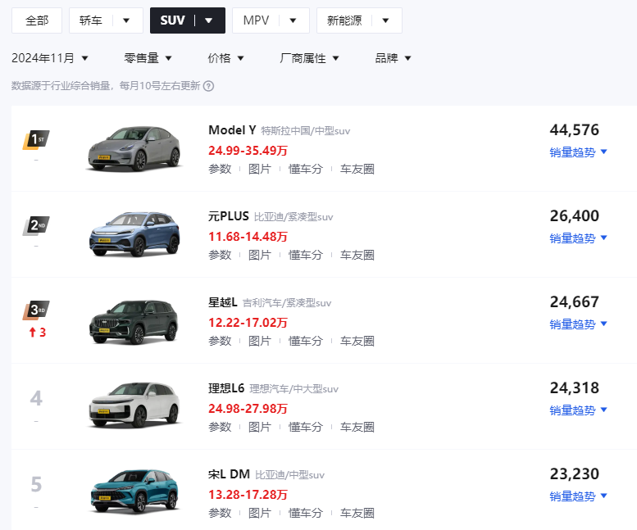
Task: Open 车友圈 for Model Y
Action: point(357,169)
